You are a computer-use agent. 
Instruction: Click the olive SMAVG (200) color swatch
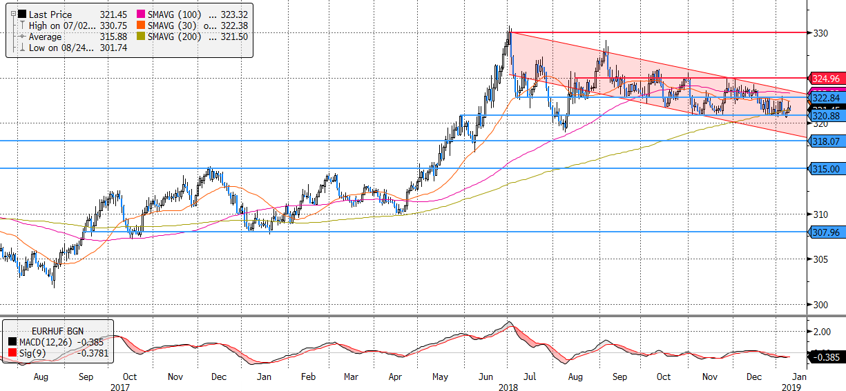click(140, 37)
